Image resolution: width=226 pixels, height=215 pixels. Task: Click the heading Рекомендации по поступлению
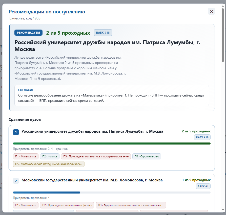coord(47,12)
